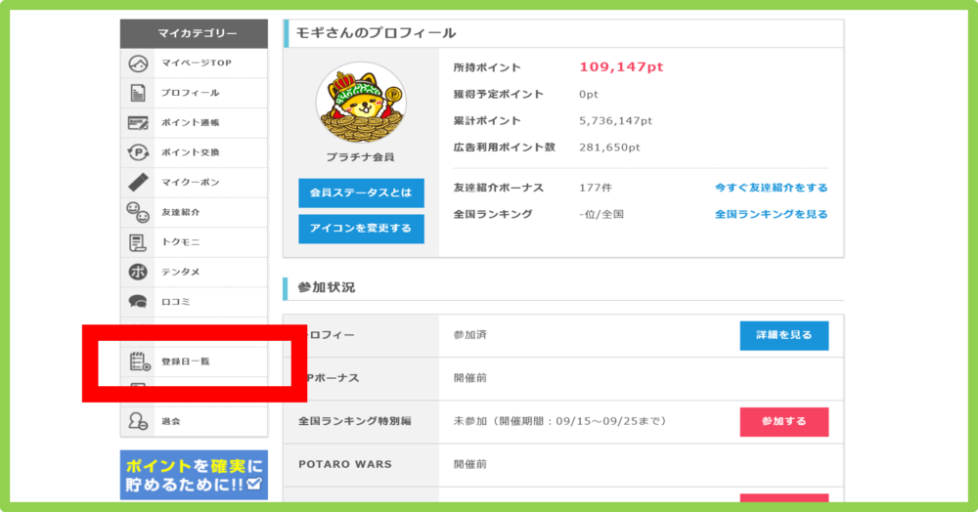Click the 5,736,147pt cumulative value
Viewport: 978px width, 512px height.
click(x=615, y=121)
